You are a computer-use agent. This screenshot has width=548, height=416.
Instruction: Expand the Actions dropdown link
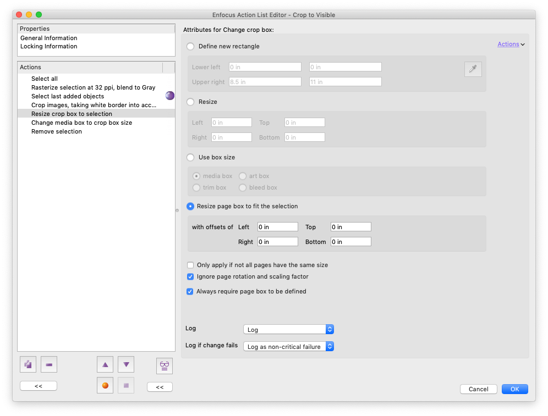point(511,44)
